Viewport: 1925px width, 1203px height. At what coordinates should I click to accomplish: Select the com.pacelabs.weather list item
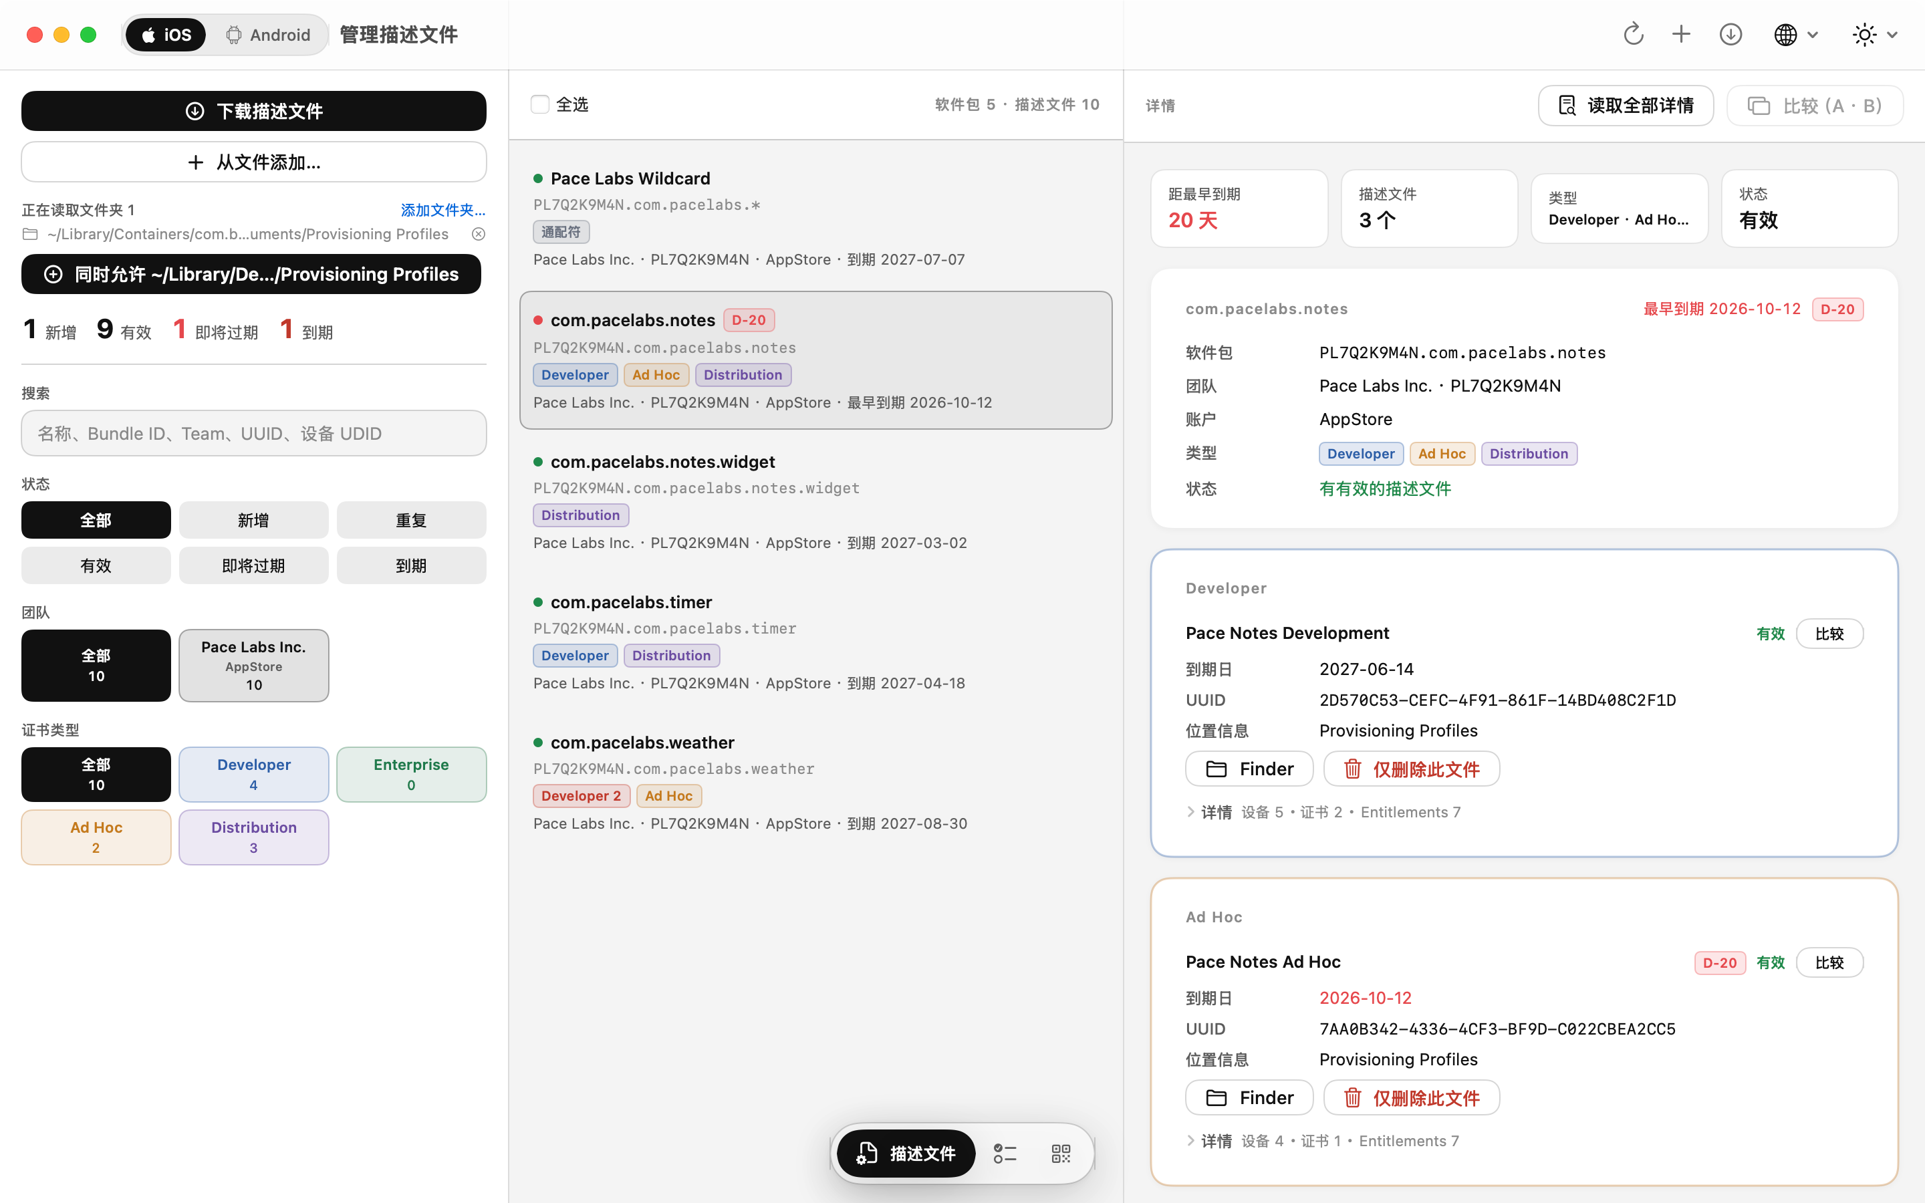point(815,782)
